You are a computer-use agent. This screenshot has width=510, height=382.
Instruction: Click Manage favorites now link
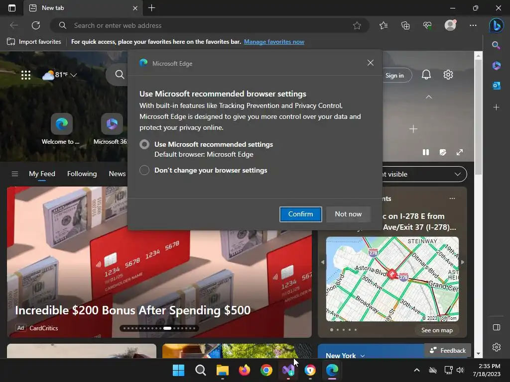pos(274,42)
